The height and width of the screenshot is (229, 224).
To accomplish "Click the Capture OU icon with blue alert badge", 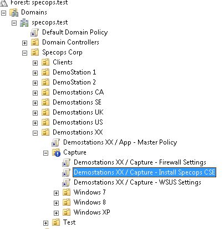I will 56,152.
